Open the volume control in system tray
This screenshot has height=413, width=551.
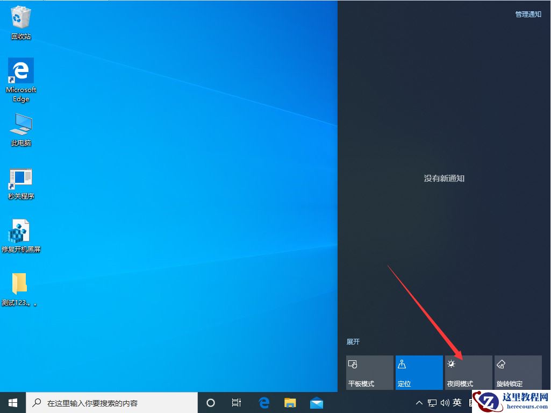445,402
